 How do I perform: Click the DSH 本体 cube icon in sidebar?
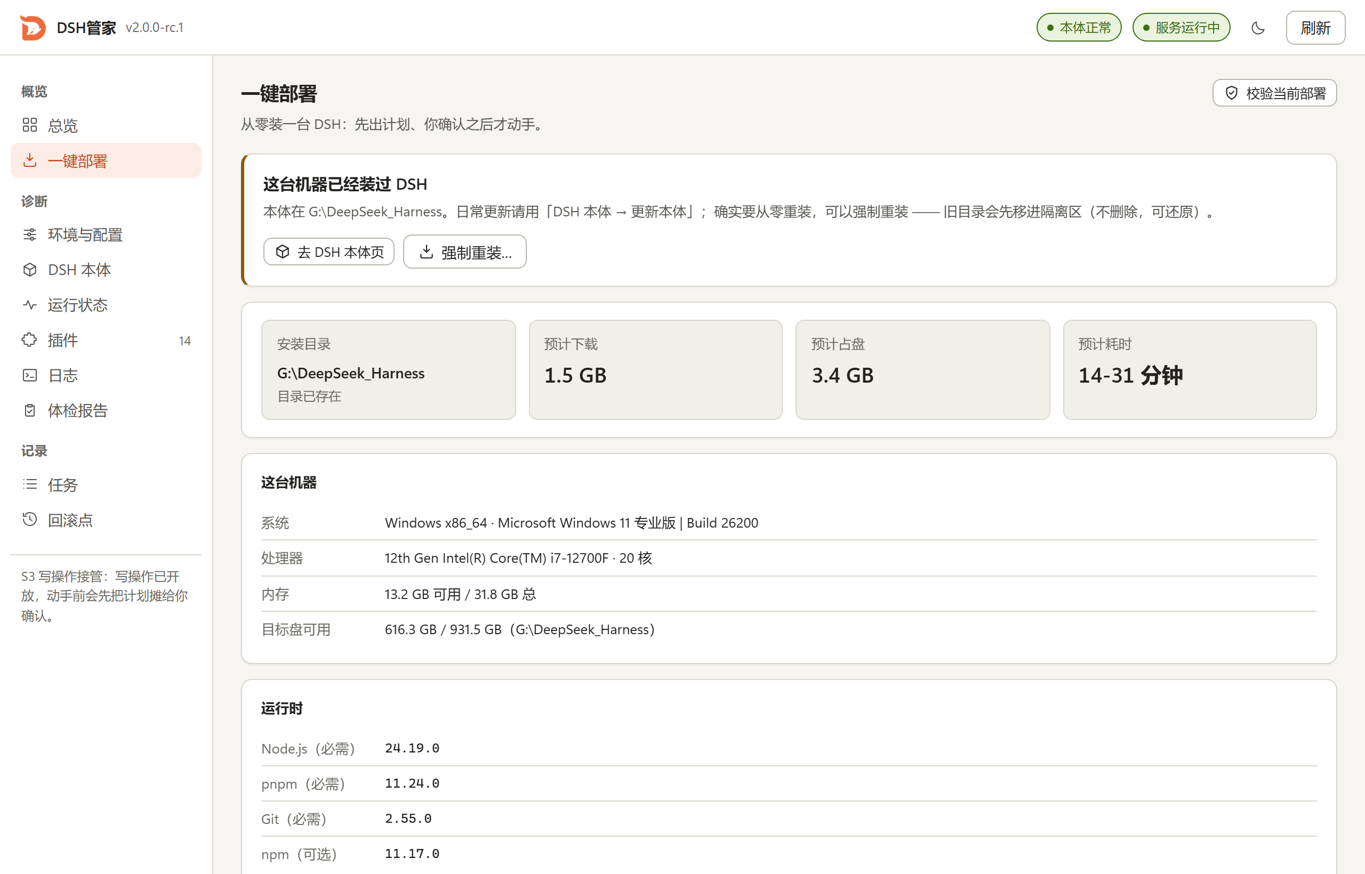click(29, 270)
